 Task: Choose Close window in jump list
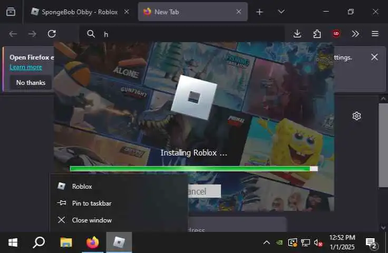click(119, 220)
